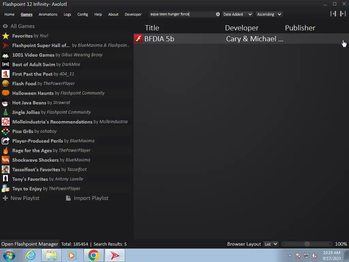Click the 'Cary & Michael ...' developer cell
Screen dimensions: 349x262
click(255, 39)
